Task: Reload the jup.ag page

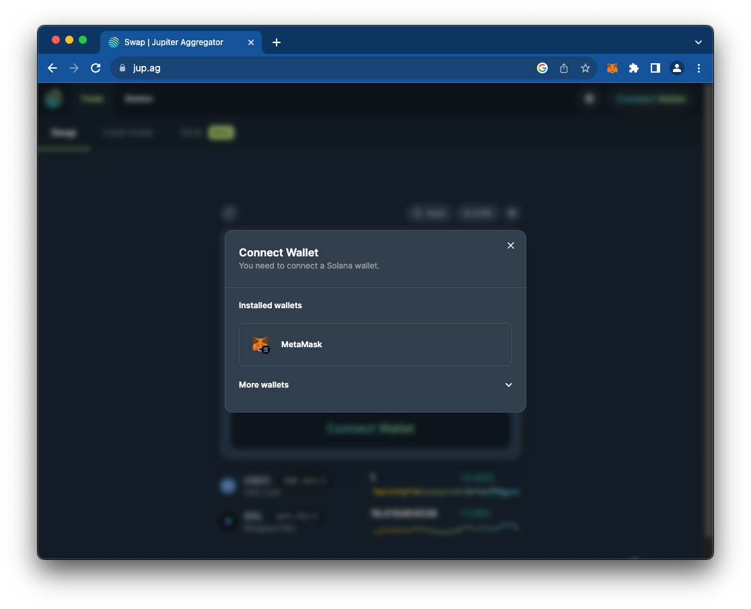Action: click(x=96, y=68)
